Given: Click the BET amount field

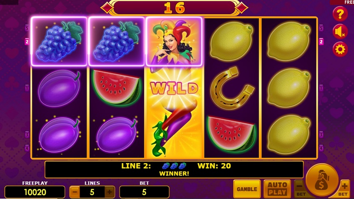Looking at the screenshot, I should click(144, 192).
